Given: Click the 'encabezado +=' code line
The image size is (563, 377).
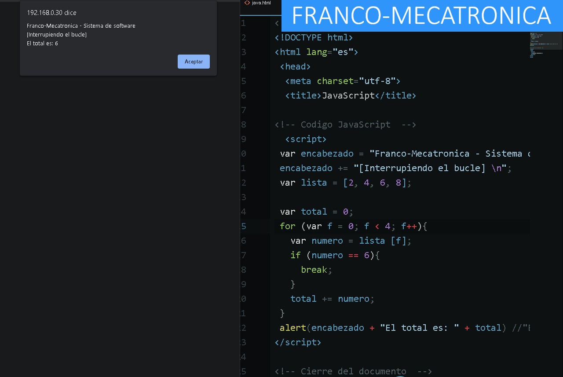Looking at the screenshot, I should [396, 168].
